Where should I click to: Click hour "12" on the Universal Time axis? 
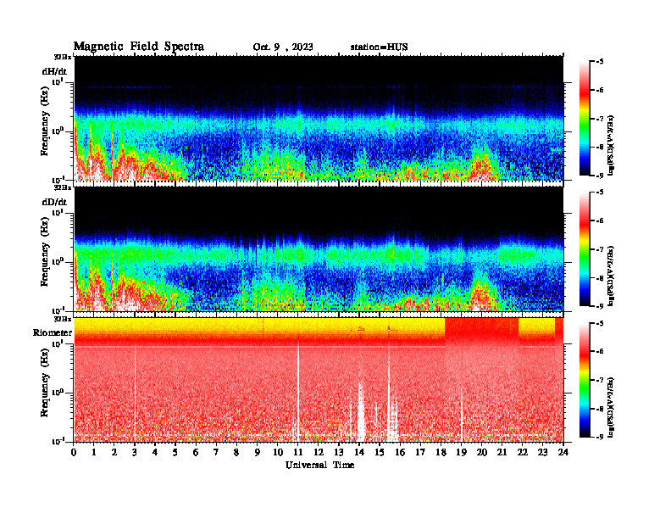pyautogui.click(x=319, y=452)
